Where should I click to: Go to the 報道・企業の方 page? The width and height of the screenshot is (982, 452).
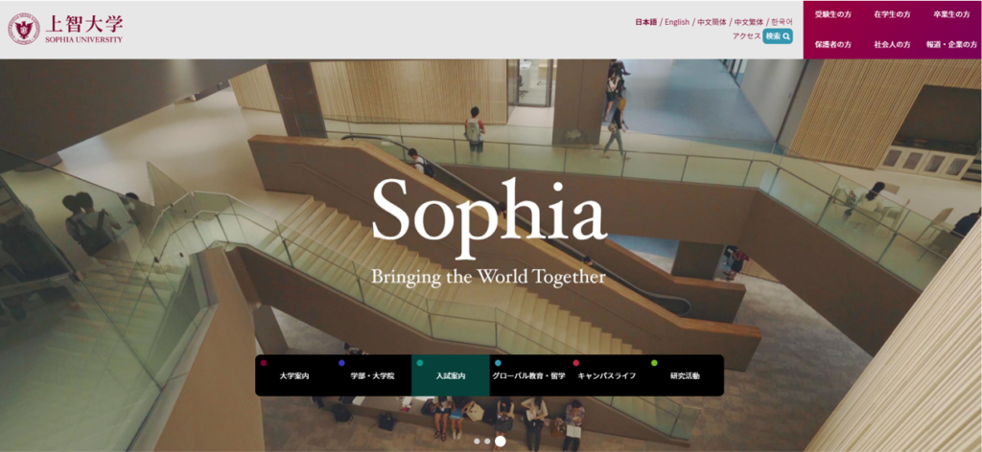point(951,44)
